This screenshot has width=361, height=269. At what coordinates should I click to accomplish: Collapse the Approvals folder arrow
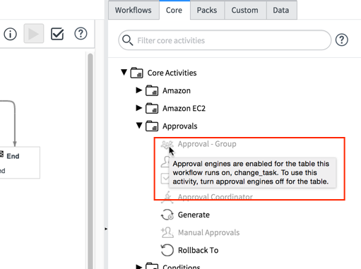(139, 126)
